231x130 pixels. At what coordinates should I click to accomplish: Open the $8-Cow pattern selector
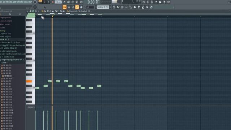click(103, 7)
